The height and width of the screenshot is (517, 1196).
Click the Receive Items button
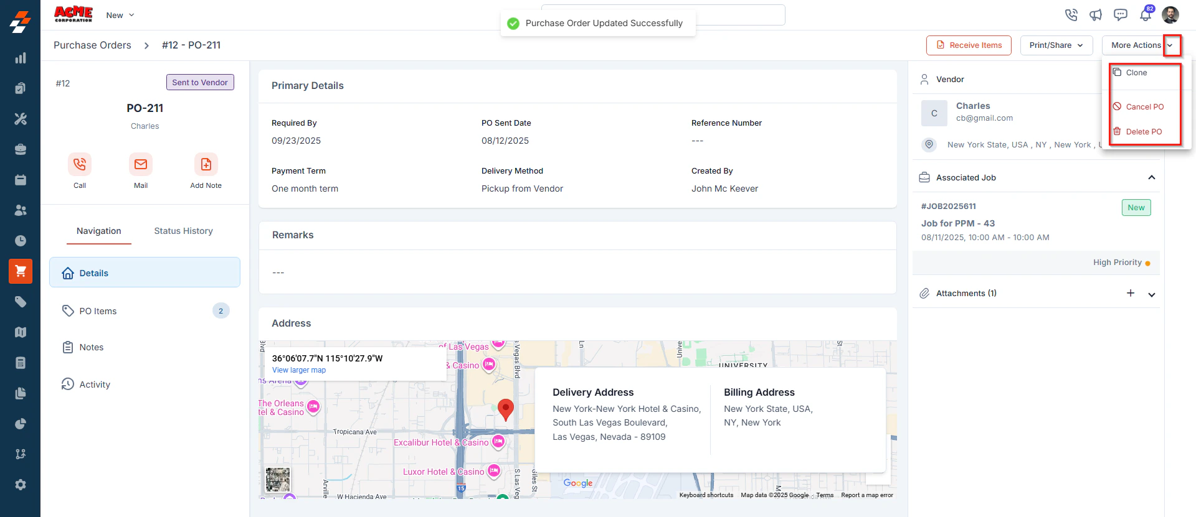(x=969, y=45)
